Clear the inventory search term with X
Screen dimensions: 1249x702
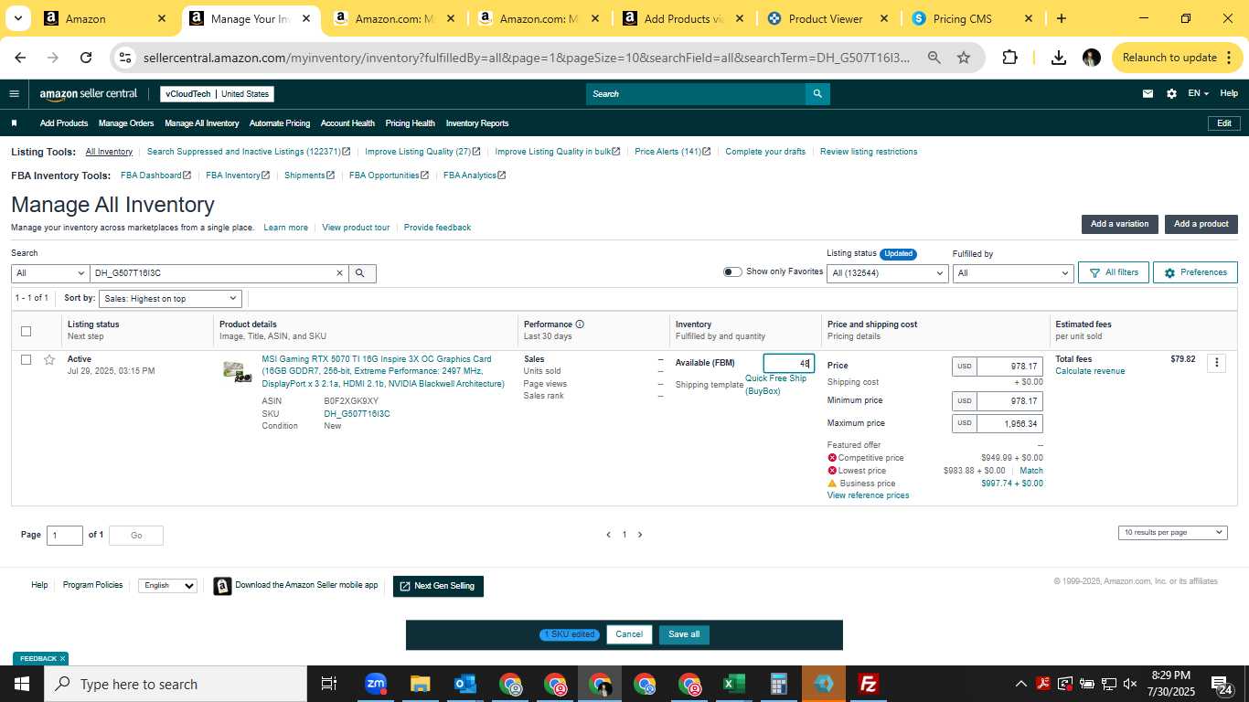pyautogui.click(x=339, y=273)
